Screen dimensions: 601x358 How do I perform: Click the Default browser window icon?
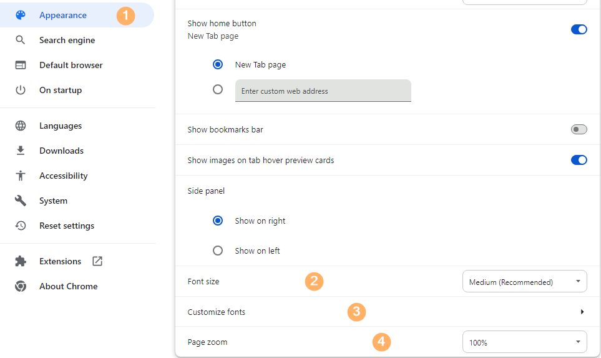[21, 65]
